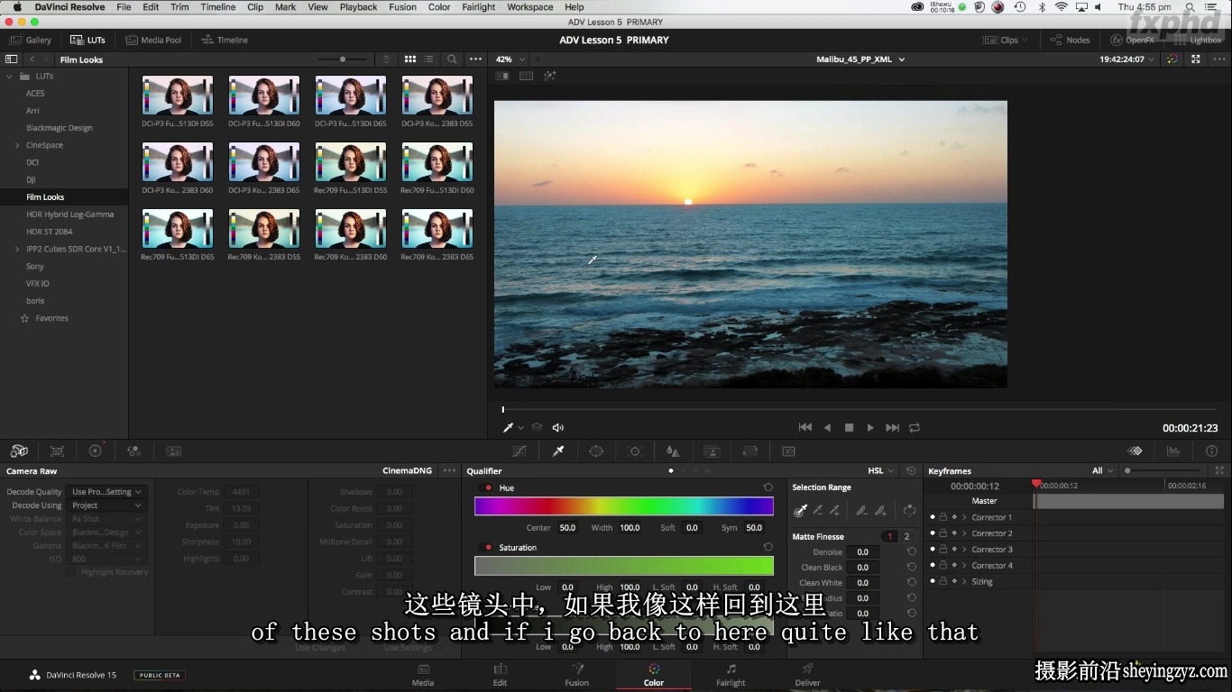
Task: Toggle the Corrector 3 keyframe diamond
Action: (x=954, y=550)
